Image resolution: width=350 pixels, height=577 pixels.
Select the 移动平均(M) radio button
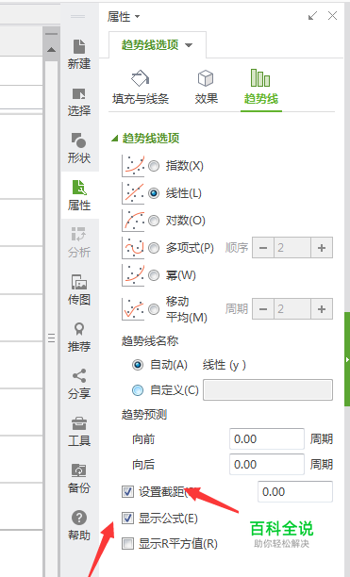(154, 309)
